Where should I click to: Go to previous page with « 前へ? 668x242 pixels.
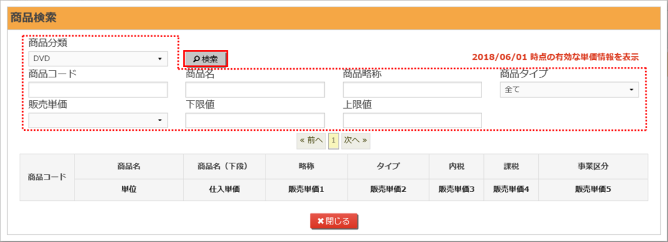click(x=311, y=141)
